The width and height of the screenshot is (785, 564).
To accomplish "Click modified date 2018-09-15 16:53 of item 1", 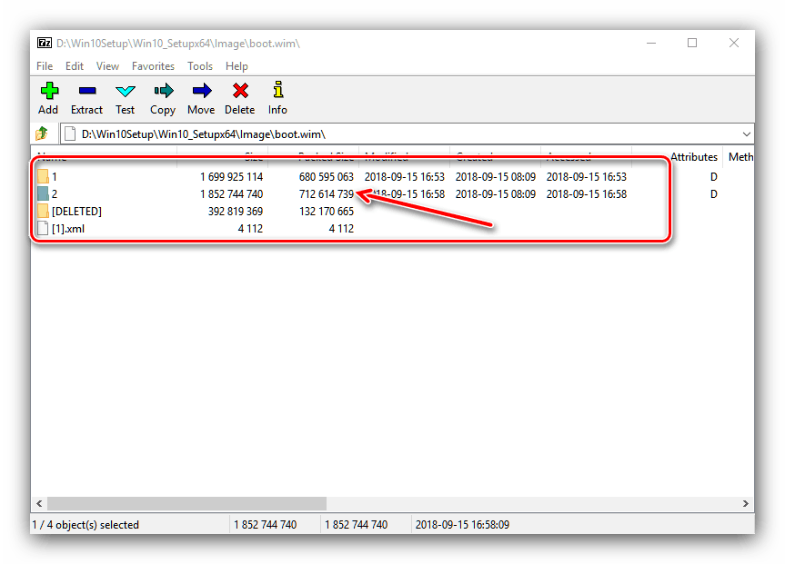I will click(405, 176).
